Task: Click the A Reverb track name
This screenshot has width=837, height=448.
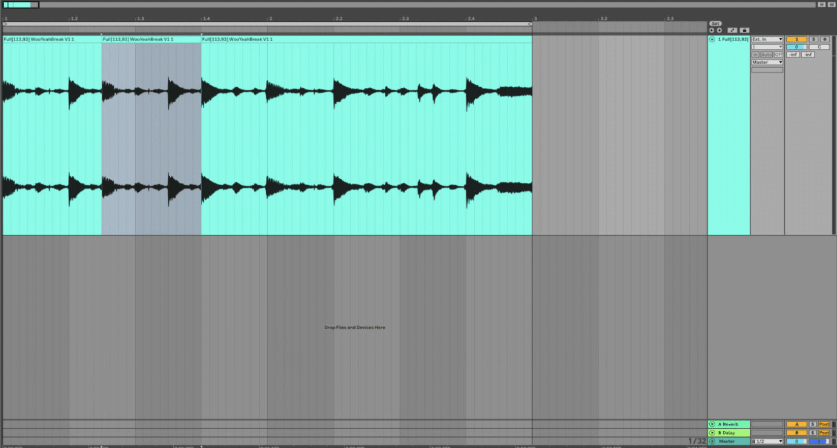Action: pos(729,424)
